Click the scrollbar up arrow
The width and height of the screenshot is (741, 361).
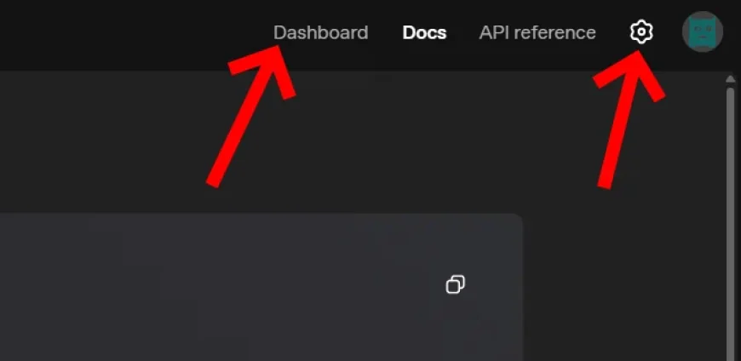(x=731, y=78)
